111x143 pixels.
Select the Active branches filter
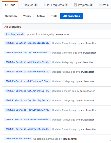pos(41,16)
